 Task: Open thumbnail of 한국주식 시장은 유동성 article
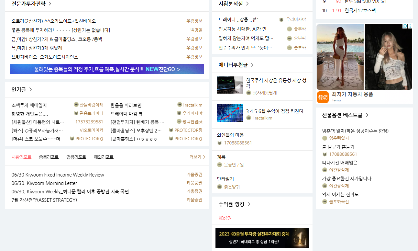coord(230,85)
